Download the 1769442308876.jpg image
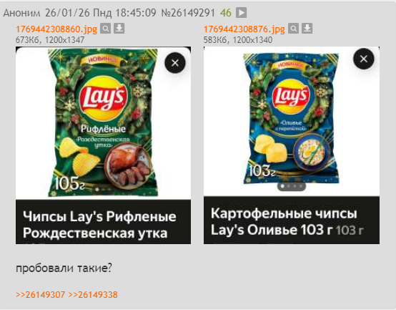396x310 pixels. point(307,29)
